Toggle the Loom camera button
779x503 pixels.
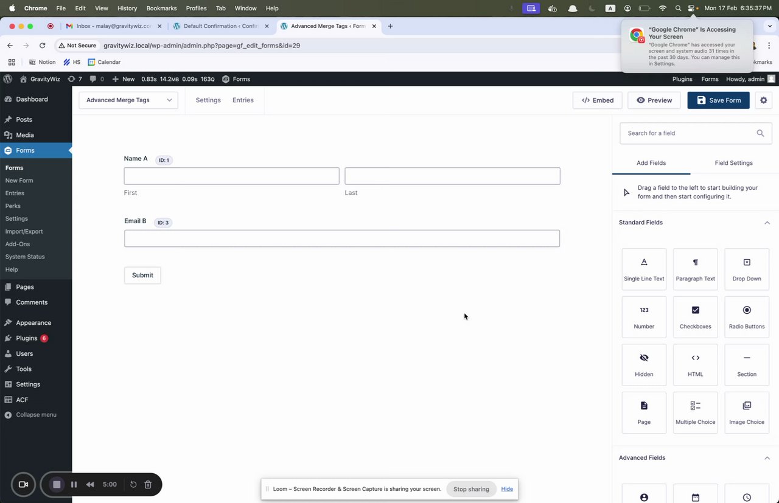(x=24, y=485)
